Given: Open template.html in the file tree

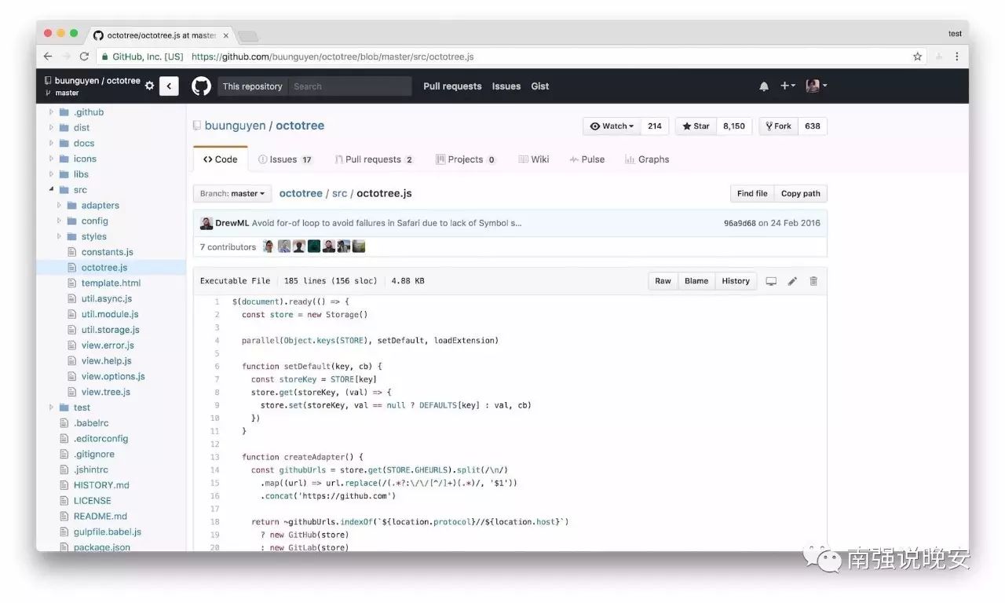Looking at the screenshot, I should point(111,283).
